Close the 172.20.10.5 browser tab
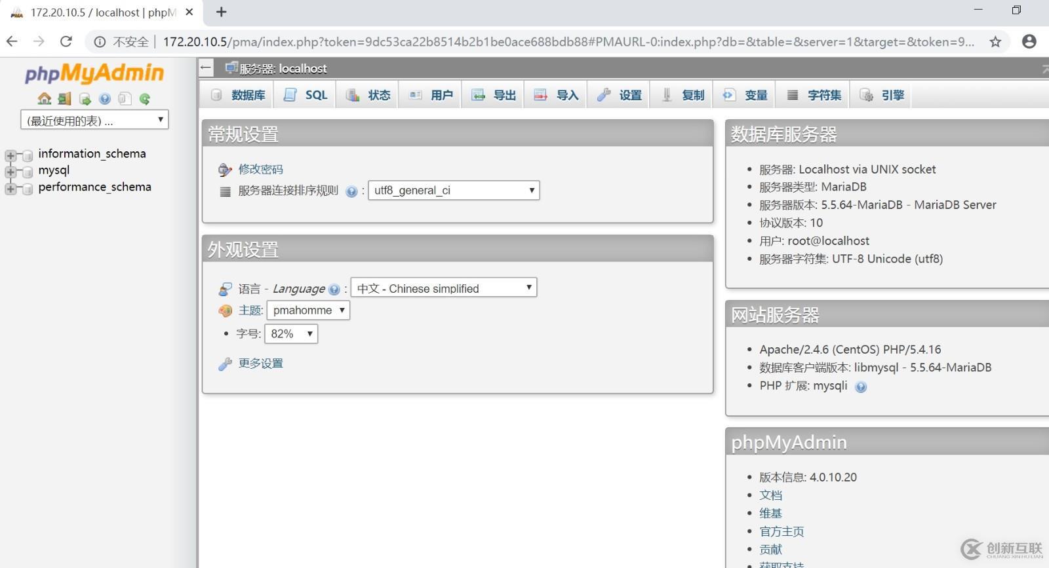This screenshot has height=568, width=1049. tap(189, 12)
